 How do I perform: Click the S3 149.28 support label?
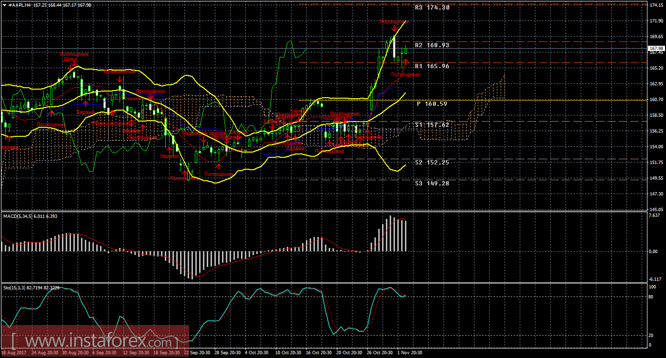click(432, 183)
